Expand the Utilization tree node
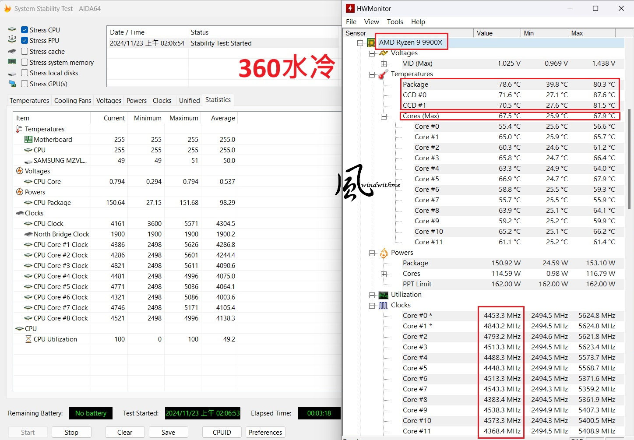Screen dimensions: 634x440 (x=372, y=295)
